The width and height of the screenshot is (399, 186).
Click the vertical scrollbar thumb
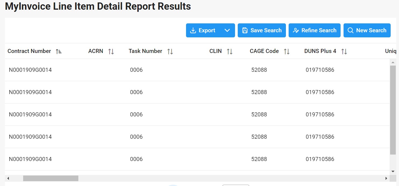(393, 110)
